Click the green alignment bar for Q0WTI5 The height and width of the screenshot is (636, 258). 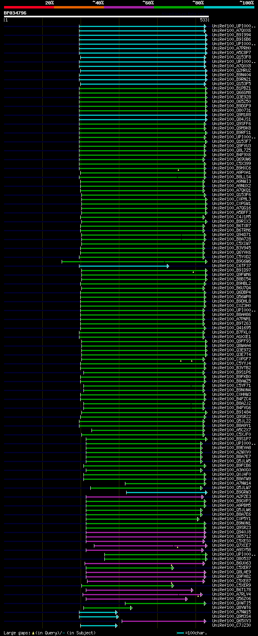click(166, 603)
